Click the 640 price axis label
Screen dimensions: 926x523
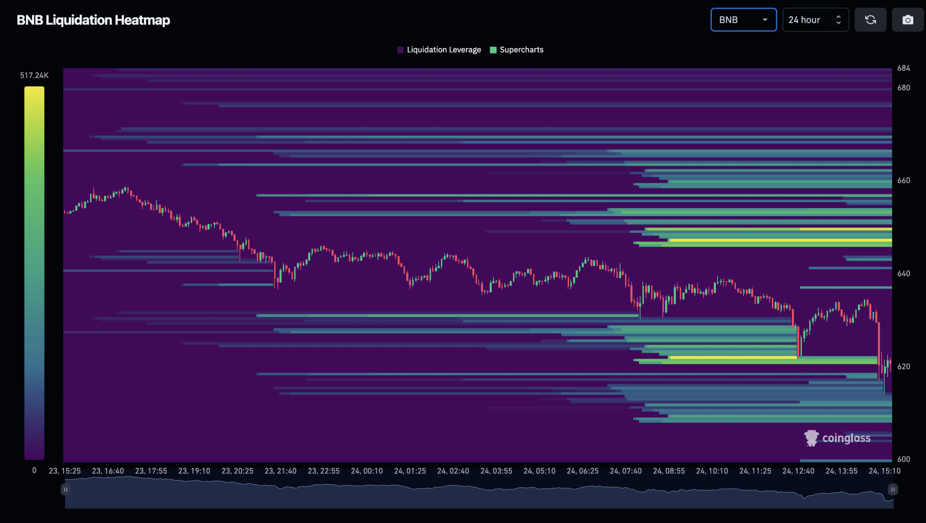tap(904, 273)
